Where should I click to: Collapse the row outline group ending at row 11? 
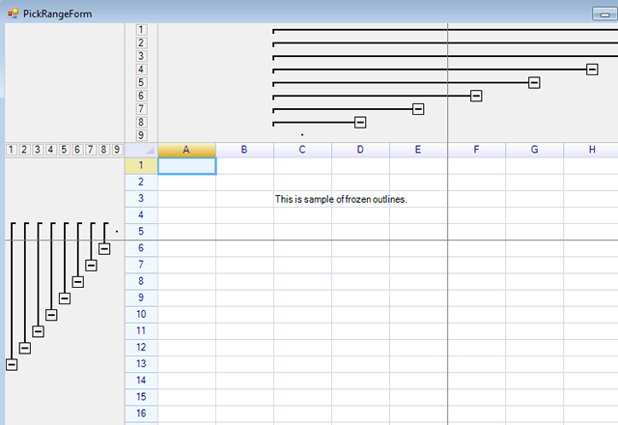(39, 331)
